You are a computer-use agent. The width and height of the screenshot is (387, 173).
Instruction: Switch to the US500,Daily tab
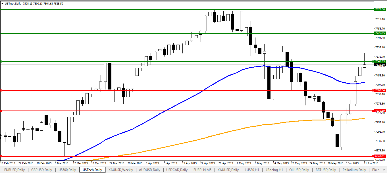[x=67, y=170]
